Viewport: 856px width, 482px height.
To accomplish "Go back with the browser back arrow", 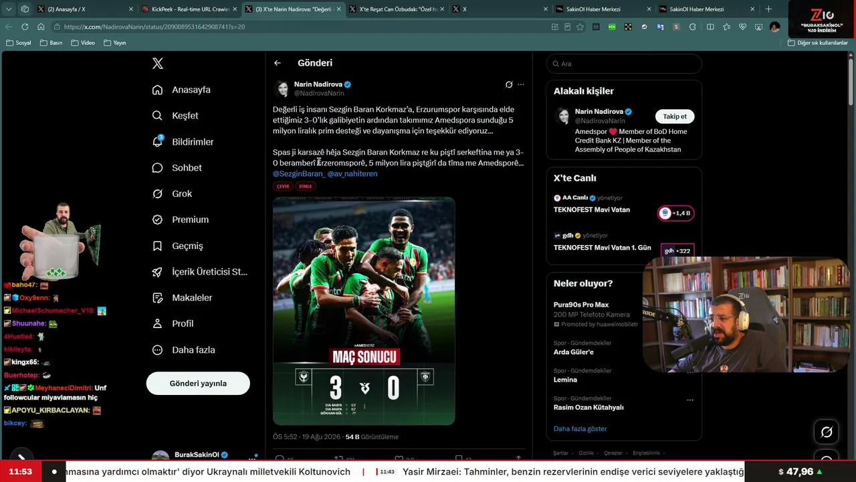I will click(9, 27).
